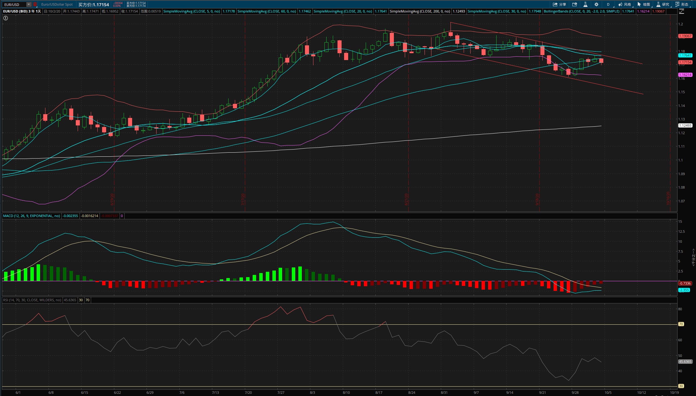Open chart settings gear icon
The width and height of the screenshot is (696, 396).
click(x=596, y=4)
